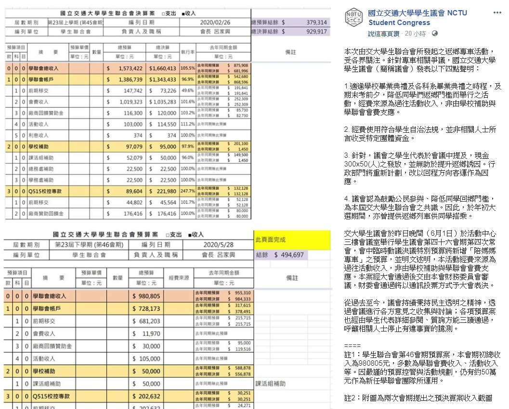Click the 註2 footnote line
This screenshot has height=409, width=509.
click(x=418, y=398)
